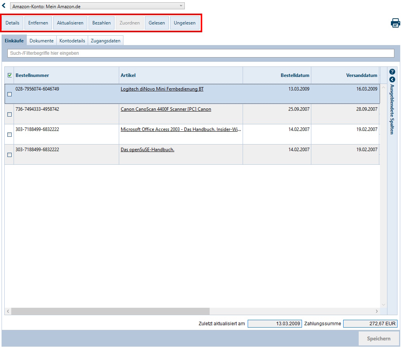Click the Aktualisieren button

[70, 23]
